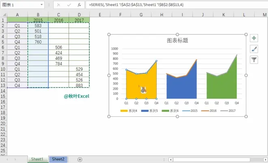Click the 1000 value axis label

tap(115, 49)
